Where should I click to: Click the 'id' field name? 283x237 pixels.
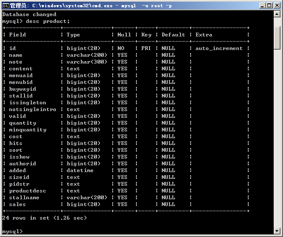coord(12,48)
